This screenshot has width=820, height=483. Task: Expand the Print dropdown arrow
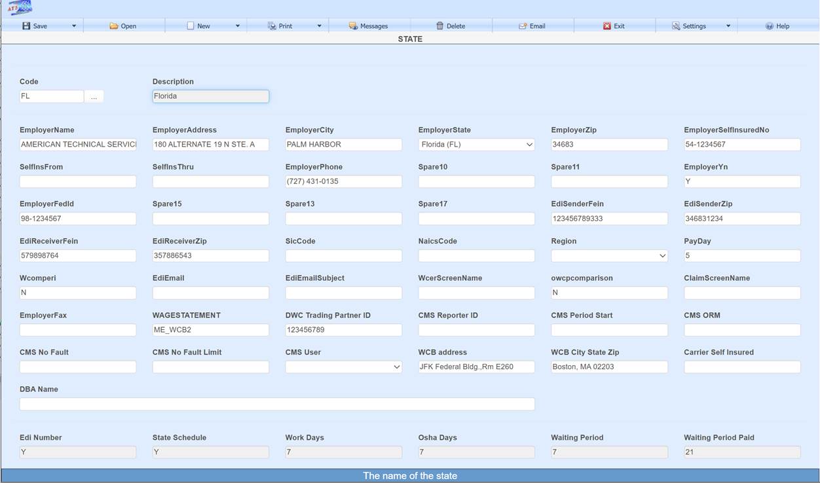[x=320, y=26]
